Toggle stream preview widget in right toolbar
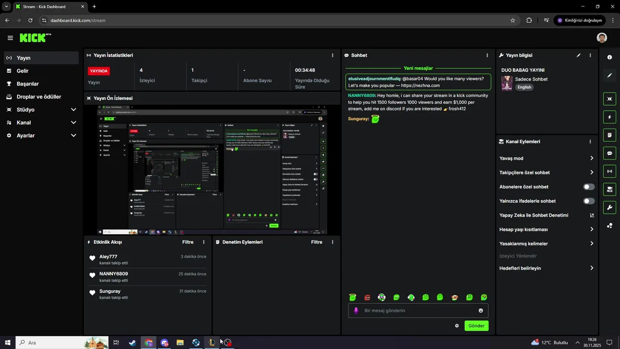Screen dimensions: 620x349 click(609, 99)
